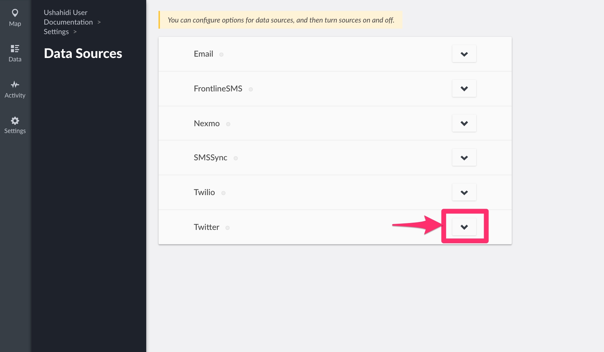Click the Twitter source label
The width and height of the screenshot is (604, 352).
tap(206, 227)
